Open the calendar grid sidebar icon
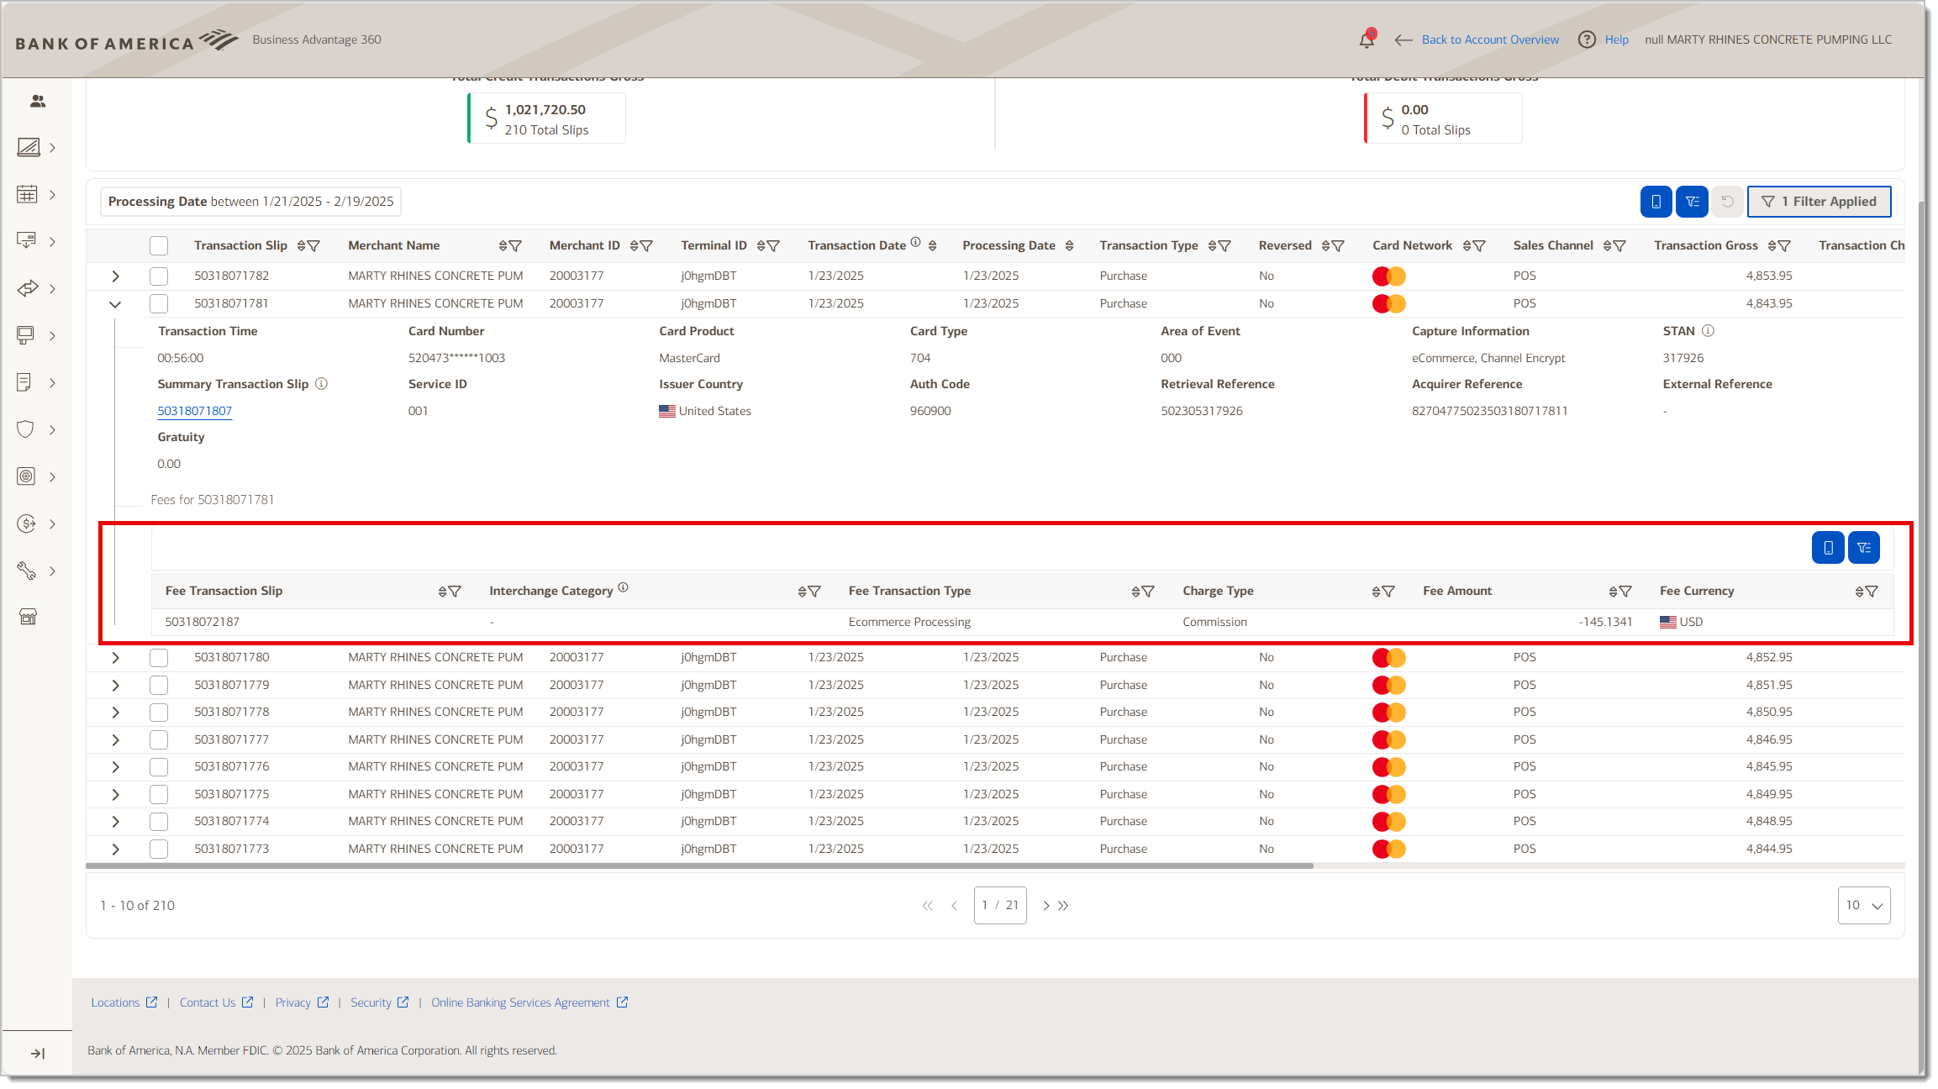This screenshot has width=1938, height=1089. 27,194
